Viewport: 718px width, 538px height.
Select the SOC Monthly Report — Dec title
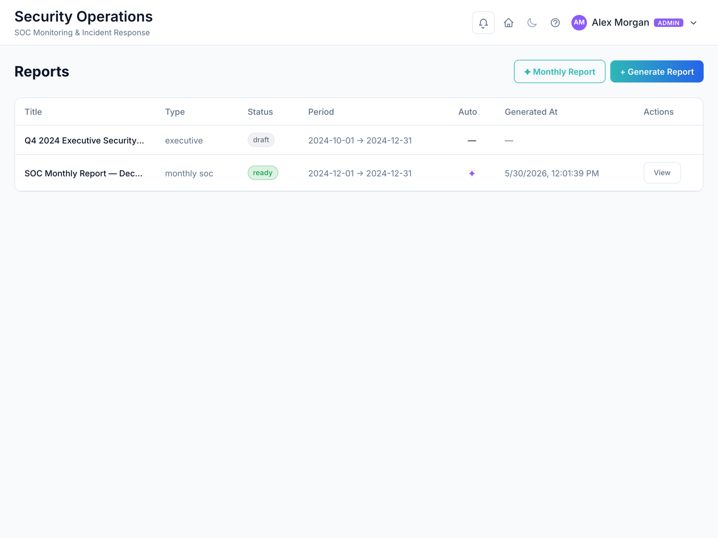(83, 174)
